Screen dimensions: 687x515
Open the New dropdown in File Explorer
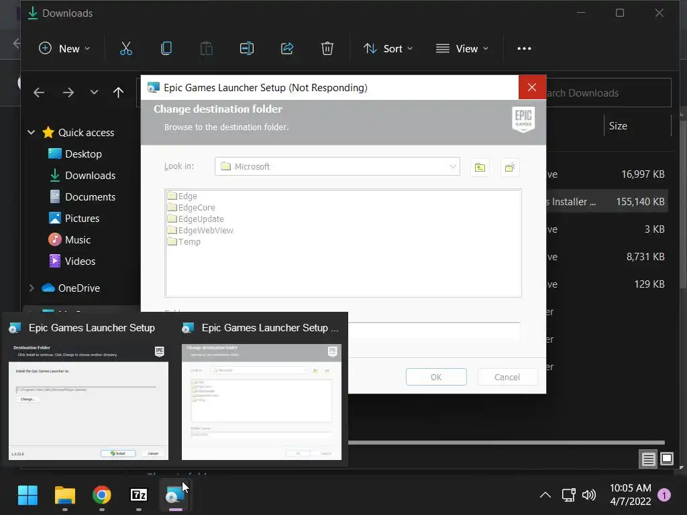click(x=64, y=48)
